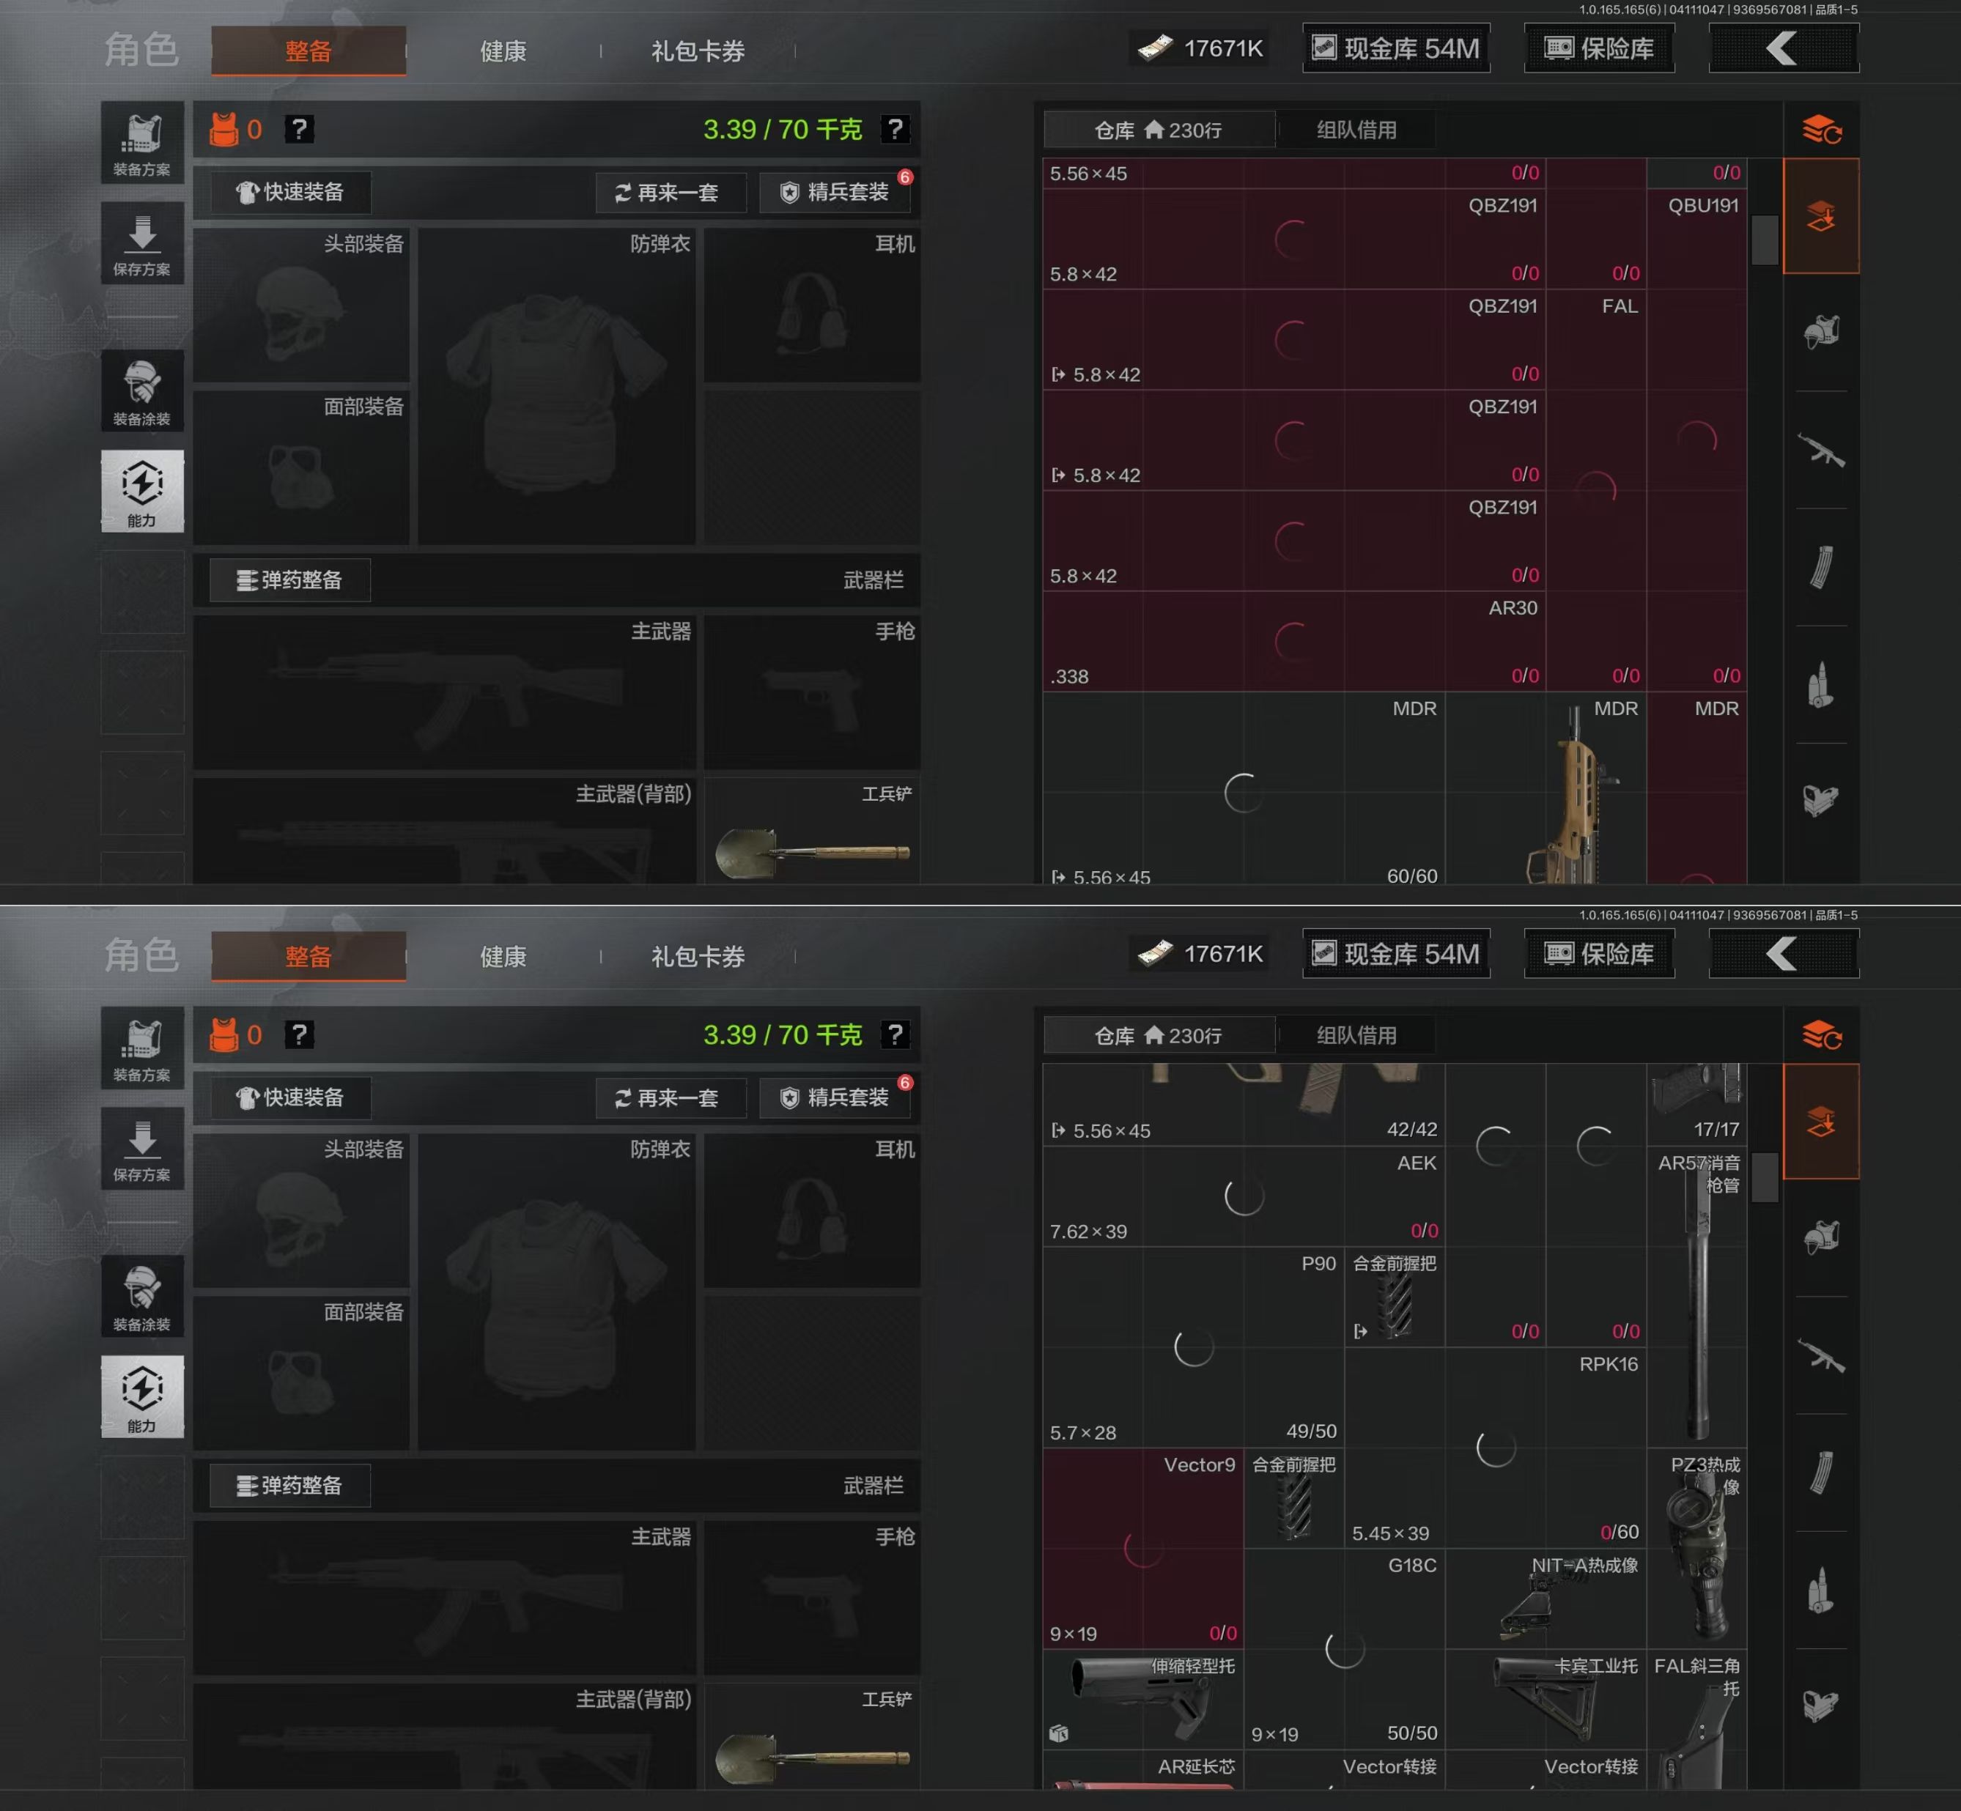The image size is (1961, 1811).
Task: Open the 装备涂装 helmet icon, upper screen
Action: tap(142, 391)
